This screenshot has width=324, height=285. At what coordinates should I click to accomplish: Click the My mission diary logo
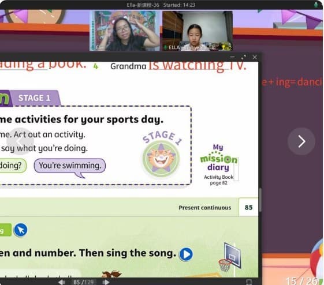coord(219,158)
